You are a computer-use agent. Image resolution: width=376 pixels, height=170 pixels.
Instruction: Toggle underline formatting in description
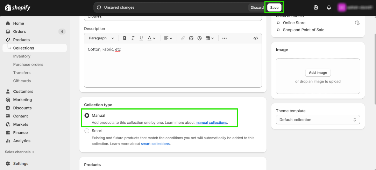click(x=141, y=38)
